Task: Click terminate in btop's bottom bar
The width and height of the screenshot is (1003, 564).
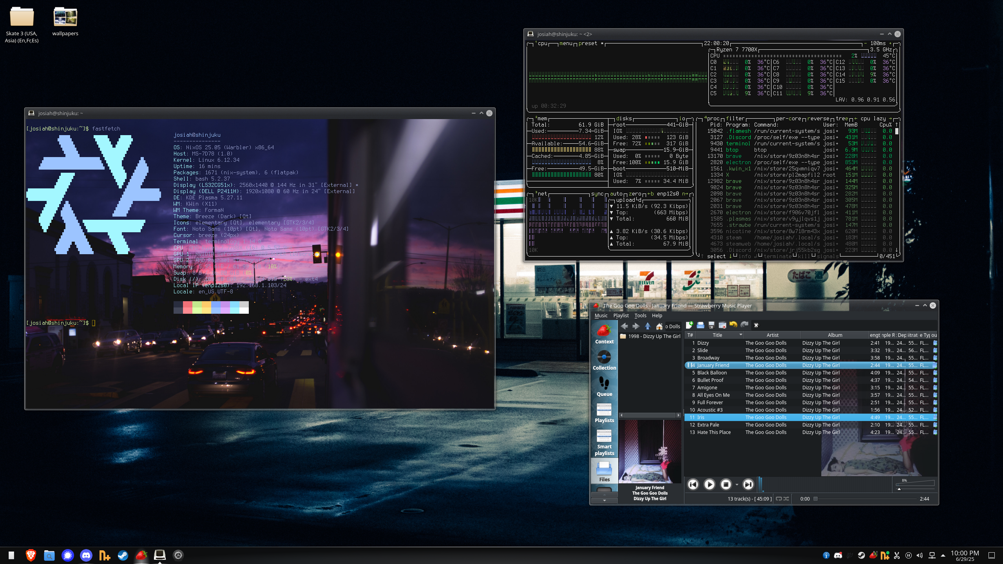Action: click(777, 257)
